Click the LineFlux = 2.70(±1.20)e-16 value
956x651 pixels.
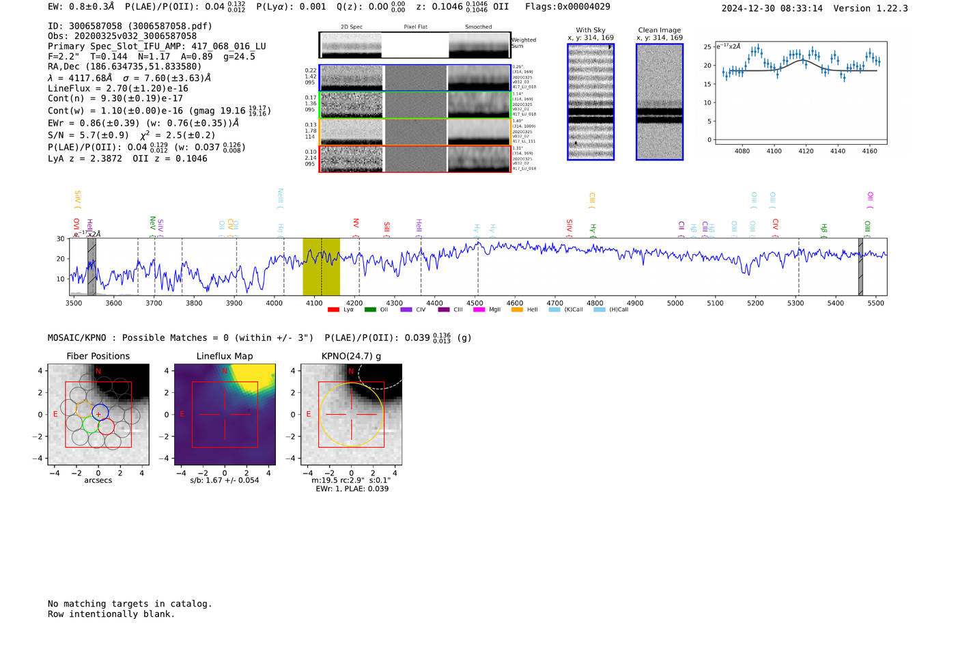(118, 88)
